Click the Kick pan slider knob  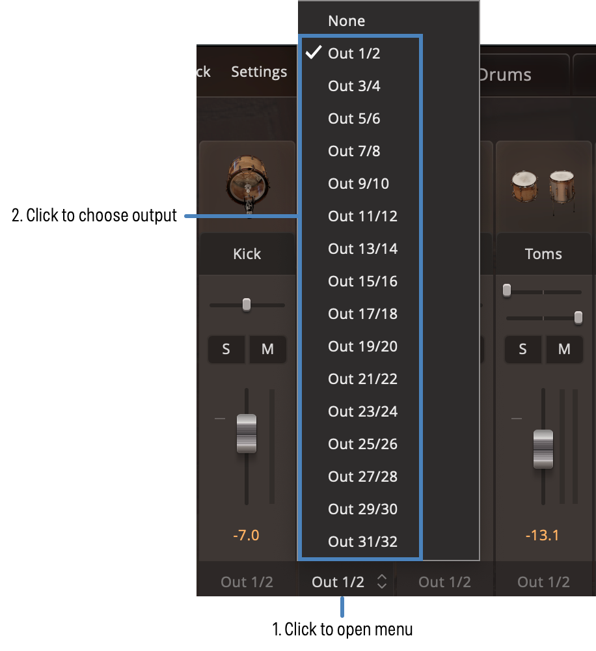247,305
